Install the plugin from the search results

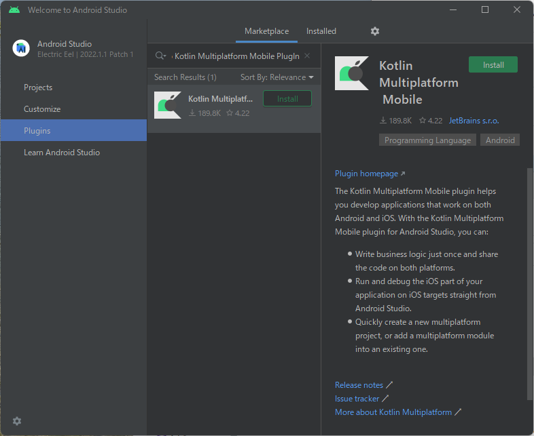point(287,99)
